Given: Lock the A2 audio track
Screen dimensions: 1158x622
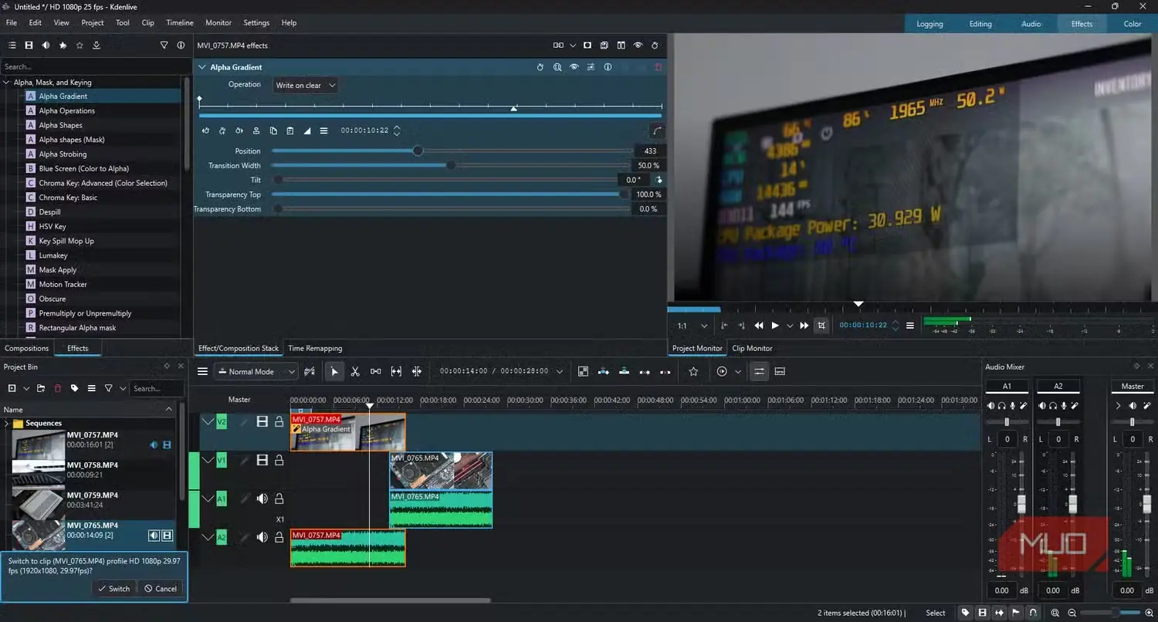Looking at the screenshot, I should 279,537.
